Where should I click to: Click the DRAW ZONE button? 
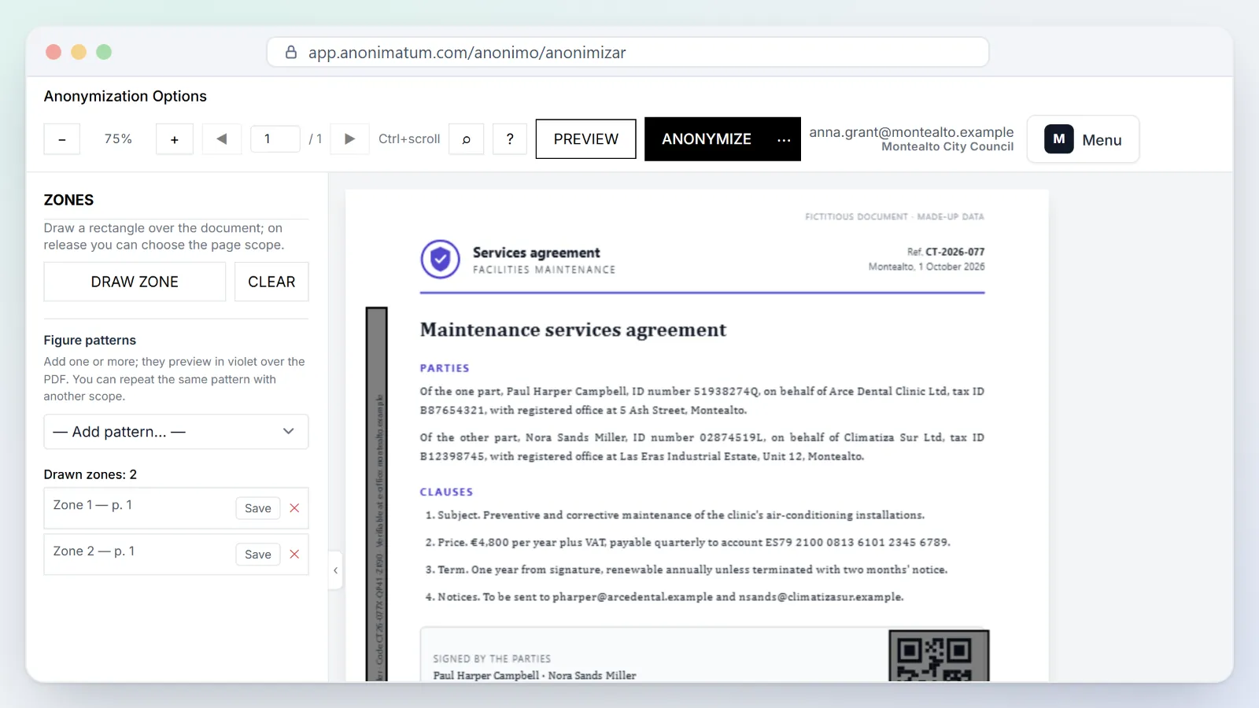135,282
